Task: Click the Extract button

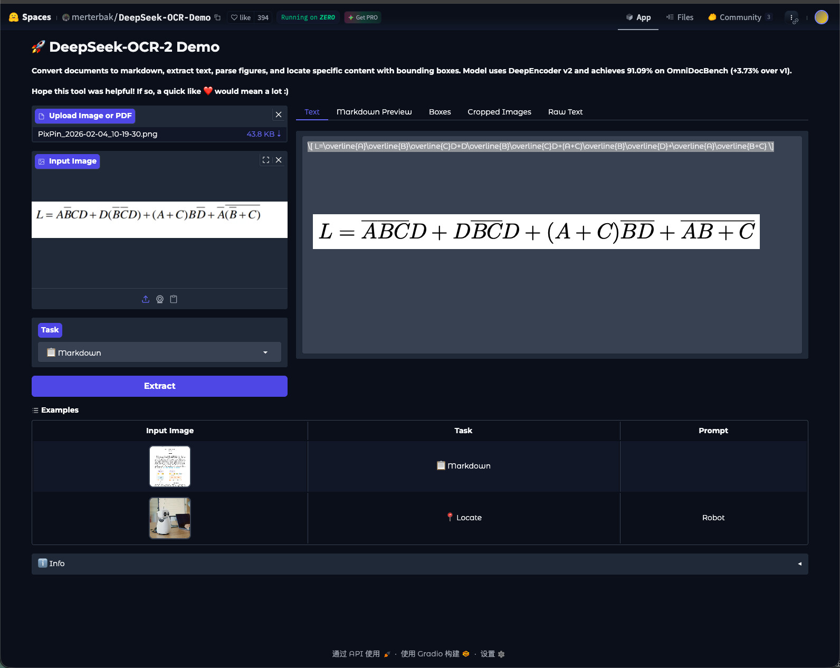Action: [x=159, y=386]
